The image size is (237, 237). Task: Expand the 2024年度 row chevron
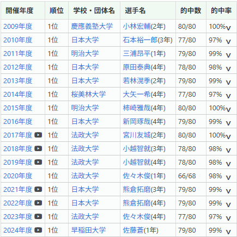[x=228, y=232]
